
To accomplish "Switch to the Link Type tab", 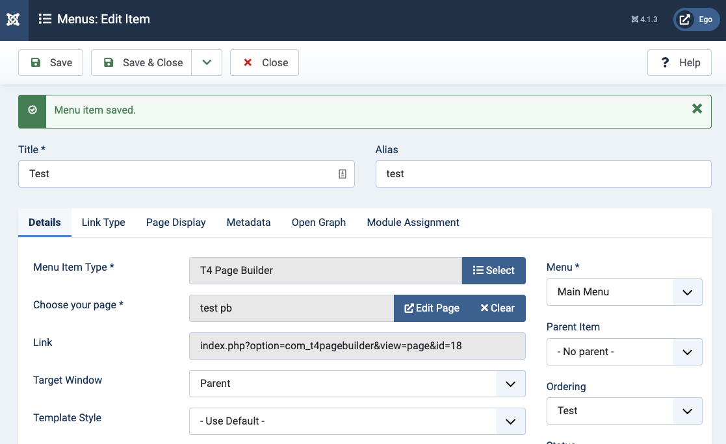I will tap(103, 223).
